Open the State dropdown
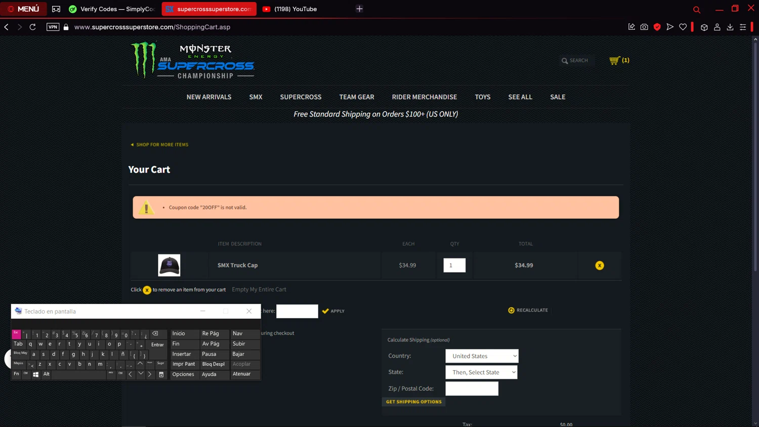 coord(481,372)
